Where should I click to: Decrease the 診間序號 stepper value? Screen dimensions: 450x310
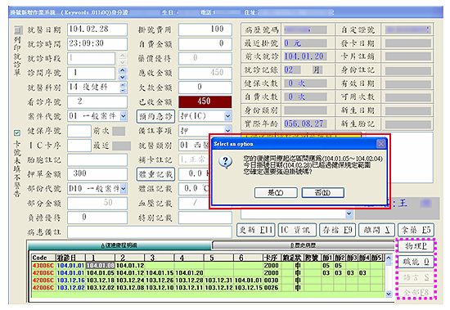tap(123, 77)
